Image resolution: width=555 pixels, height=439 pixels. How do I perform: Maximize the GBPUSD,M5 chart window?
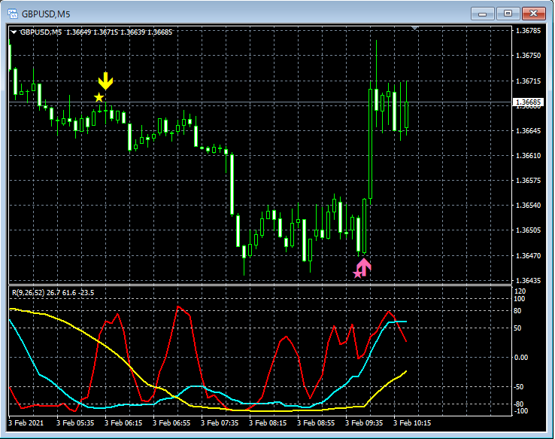pyautogui.click(x=508, y=14)
